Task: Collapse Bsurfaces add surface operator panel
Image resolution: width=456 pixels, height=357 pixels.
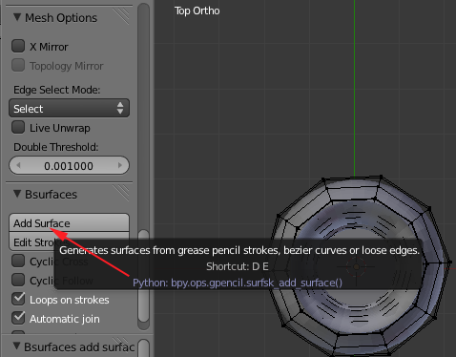Action: (17, 346)
